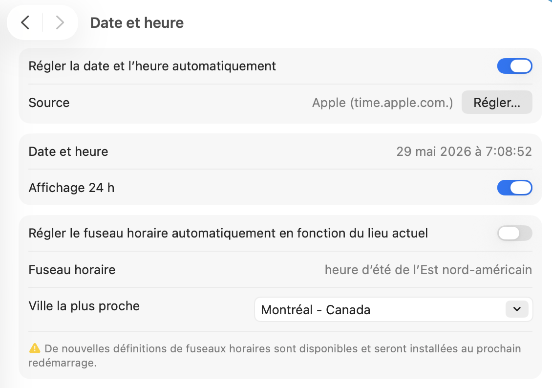The height and width of the screenshot is (388, 552).
Task: Go back with the left chevron arrow
Action: [x=25, y=22]
